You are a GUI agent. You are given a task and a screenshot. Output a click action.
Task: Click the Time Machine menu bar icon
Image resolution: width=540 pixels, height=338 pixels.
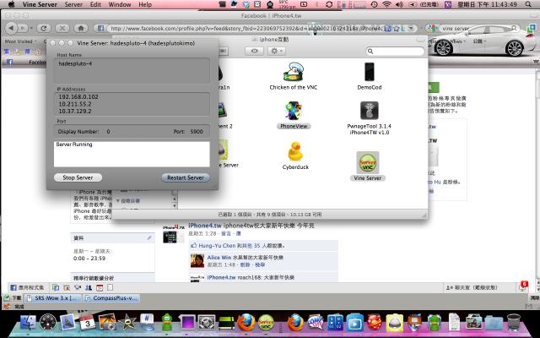(x=375, y=4)
